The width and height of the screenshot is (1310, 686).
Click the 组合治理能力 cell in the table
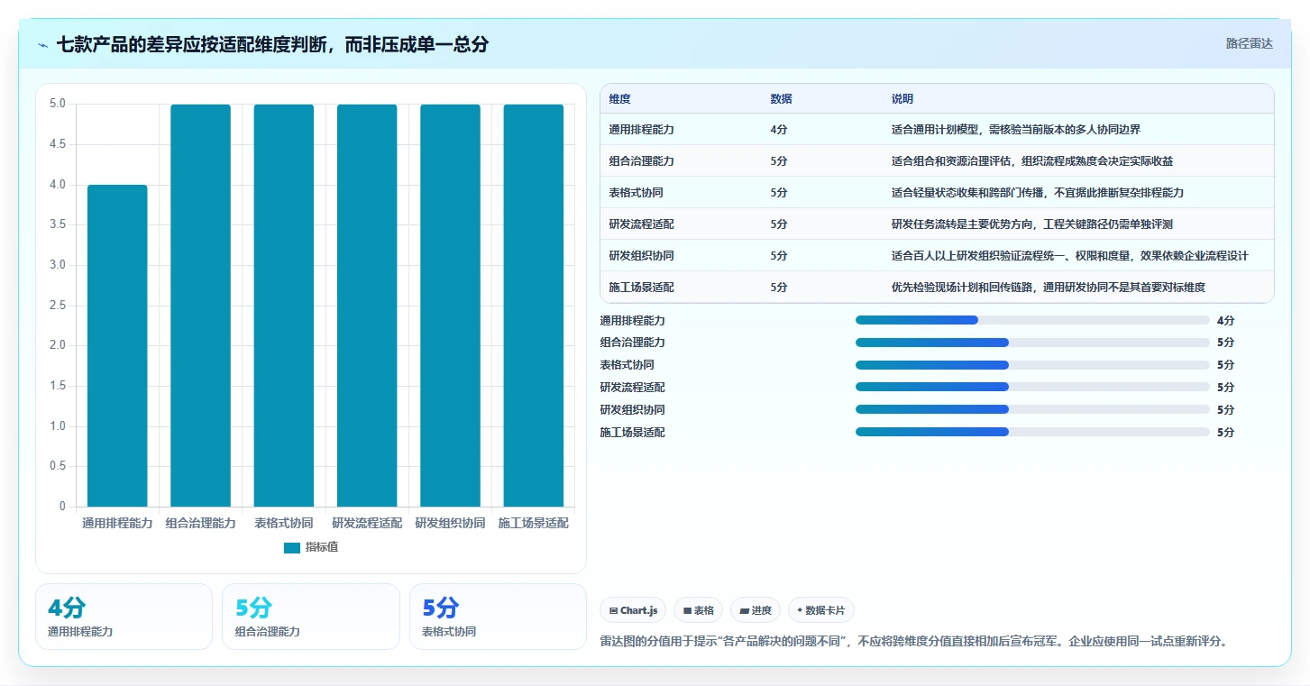pos(641,161)
